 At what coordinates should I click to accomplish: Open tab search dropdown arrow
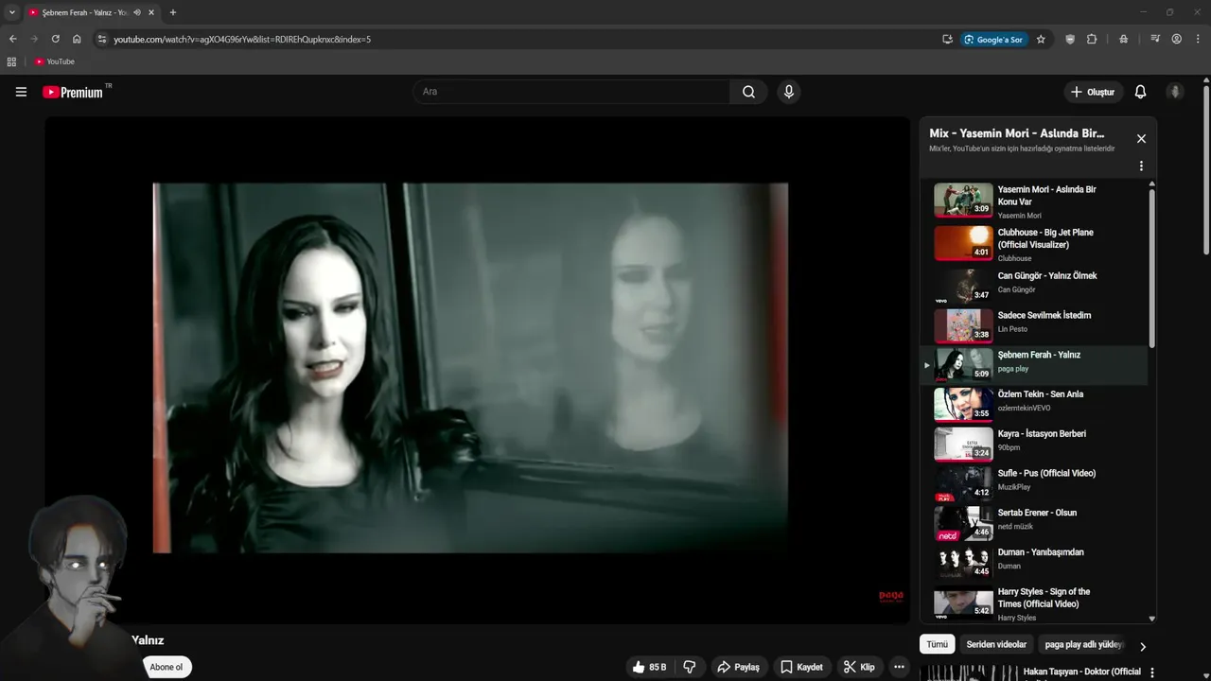click(11, 12)
